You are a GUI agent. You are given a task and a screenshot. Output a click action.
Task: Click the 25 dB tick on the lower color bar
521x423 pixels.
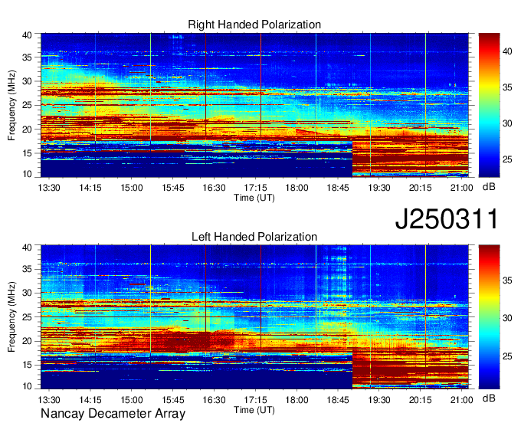coord(507,356)
